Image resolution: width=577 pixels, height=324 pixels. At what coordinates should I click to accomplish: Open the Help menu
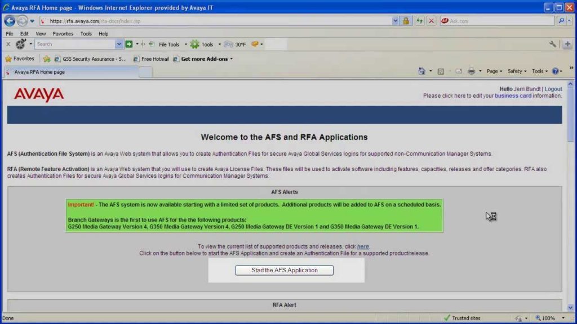coord(104,34)
